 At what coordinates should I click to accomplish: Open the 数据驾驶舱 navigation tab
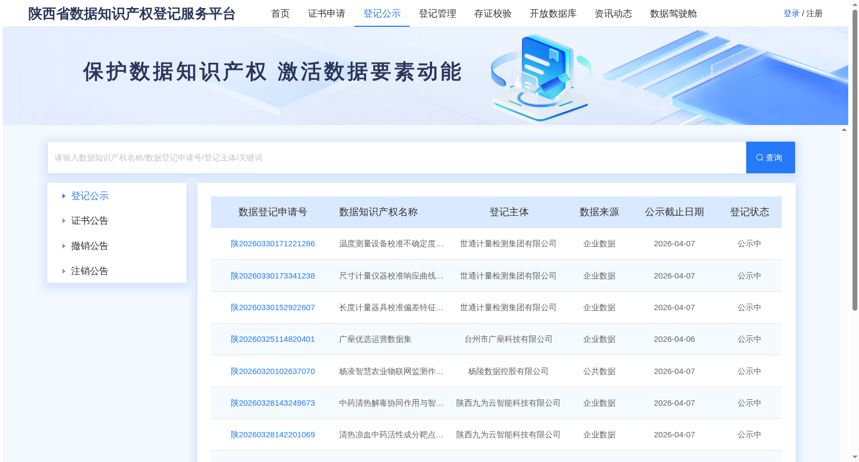[x=673, y=13]
